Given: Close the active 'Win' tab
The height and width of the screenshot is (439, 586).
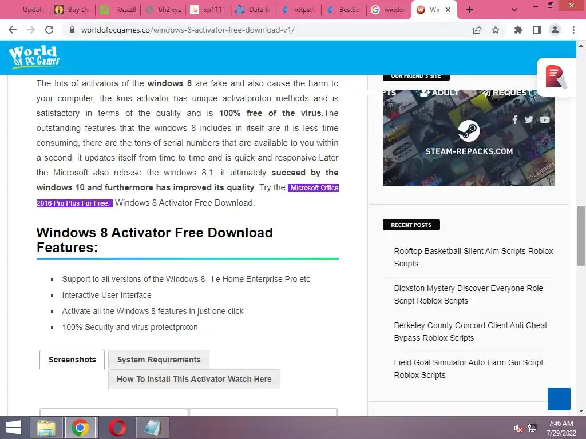Looking at the screenshot, I should coord(449,10).
